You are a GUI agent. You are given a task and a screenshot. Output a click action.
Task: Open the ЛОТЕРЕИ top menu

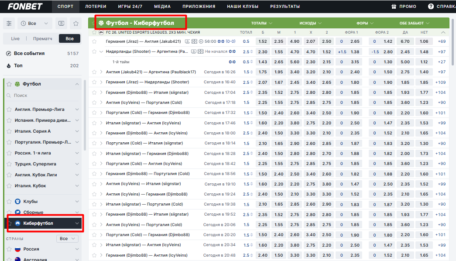click(x=96, y=7)
